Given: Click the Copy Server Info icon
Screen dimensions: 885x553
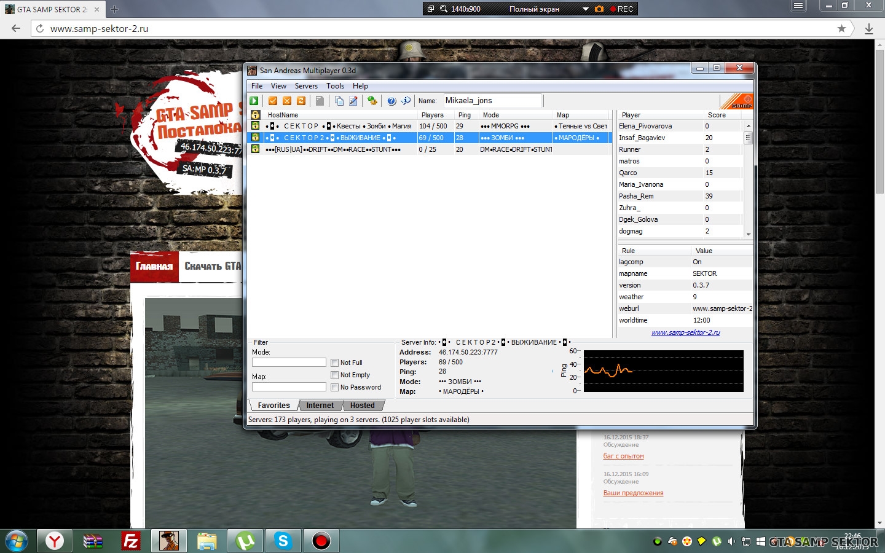Looking at the screenshot, I should pyautogui.click(x=339, y=101).
